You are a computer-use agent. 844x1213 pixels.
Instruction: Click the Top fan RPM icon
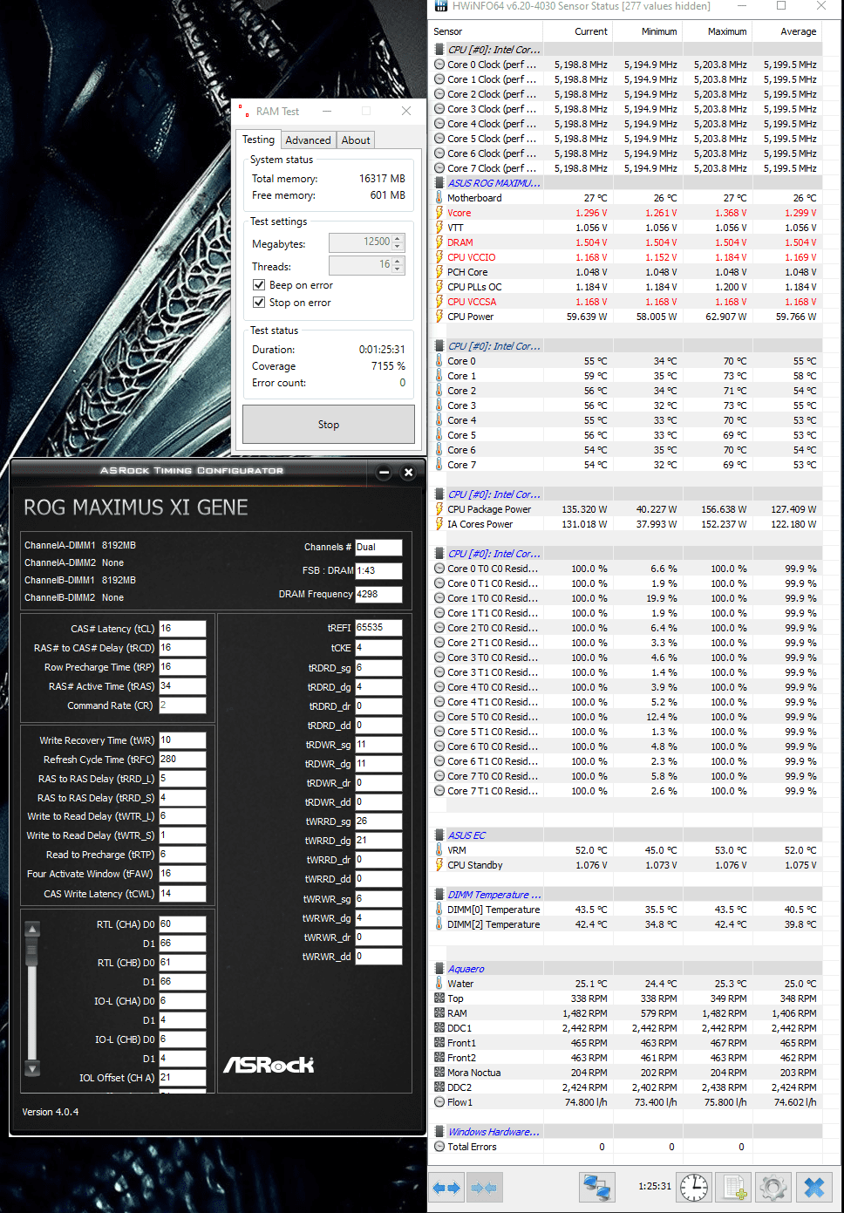(x=439, y=998)
